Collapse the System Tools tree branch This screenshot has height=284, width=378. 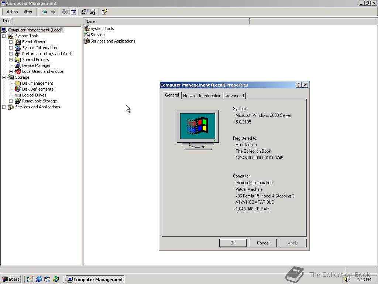pos(4,35)
